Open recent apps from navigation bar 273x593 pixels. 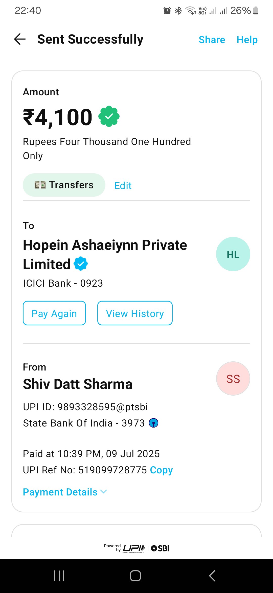59,576
